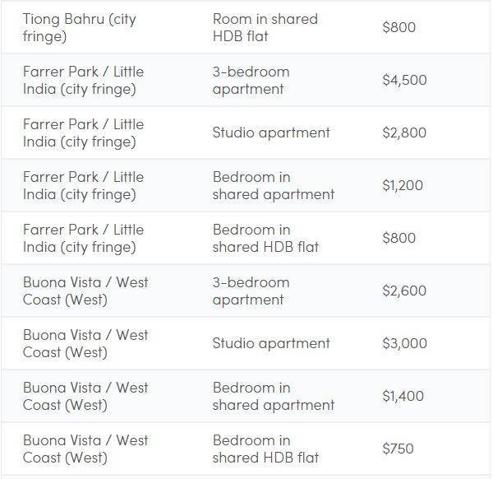Select "Bedroom in shared apartment" in the $1,400 row
Image resolution: width=493 pixels, height=479 pixels.
click(x=273, y=396)
